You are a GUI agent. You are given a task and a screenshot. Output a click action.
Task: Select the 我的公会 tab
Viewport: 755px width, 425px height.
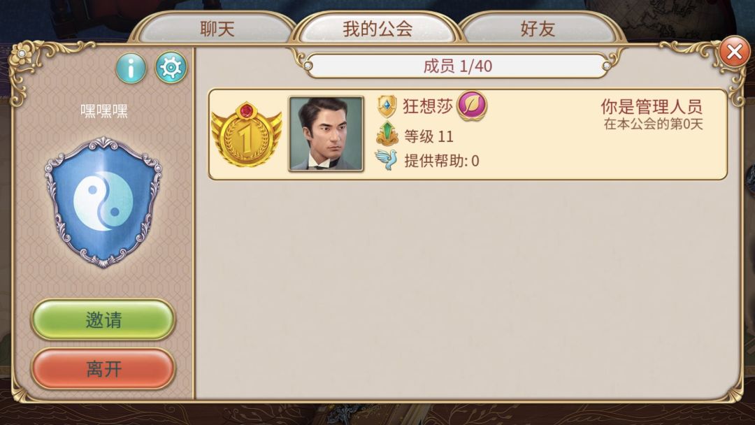377,29
